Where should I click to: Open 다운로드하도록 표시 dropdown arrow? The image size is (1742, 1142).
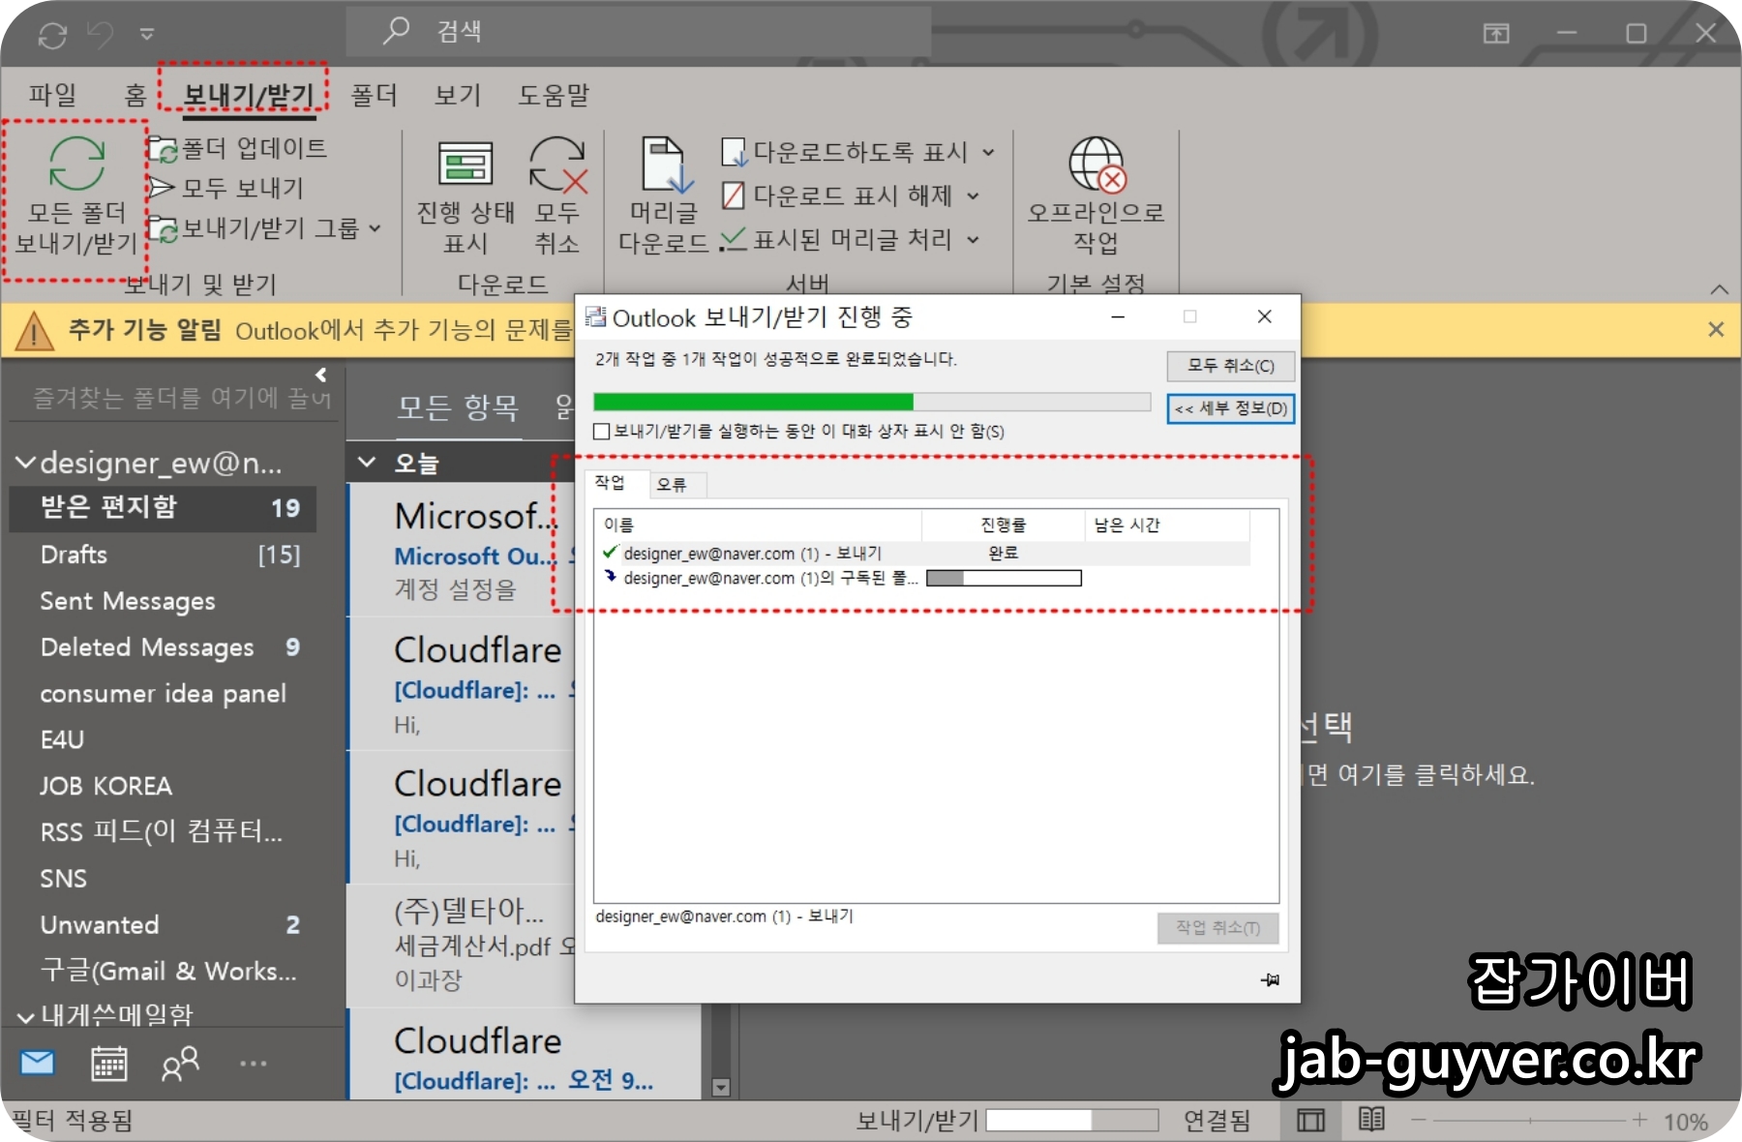pyautogui.click(x=988, y=152)
